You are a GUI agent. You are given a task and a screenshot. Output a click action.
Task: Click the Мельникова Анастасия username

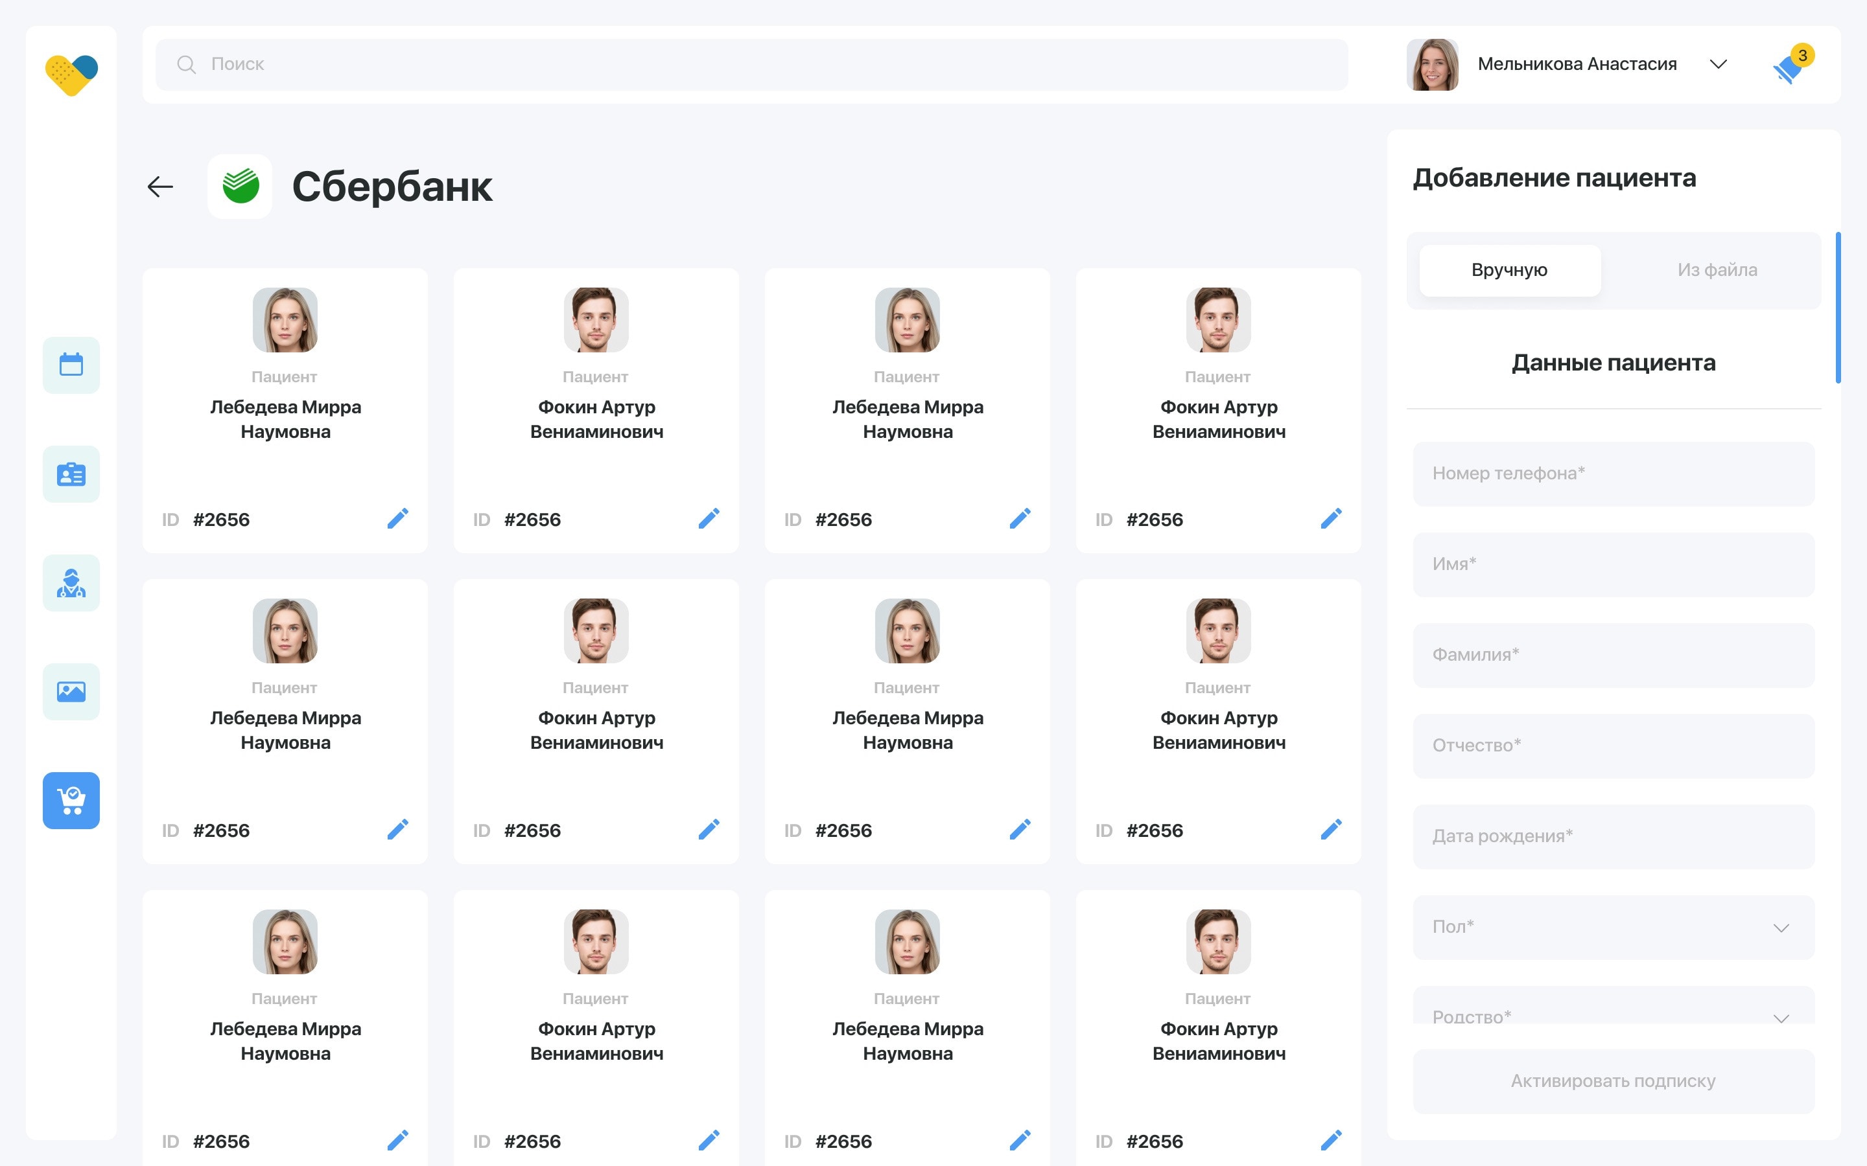click(1578, 64)
